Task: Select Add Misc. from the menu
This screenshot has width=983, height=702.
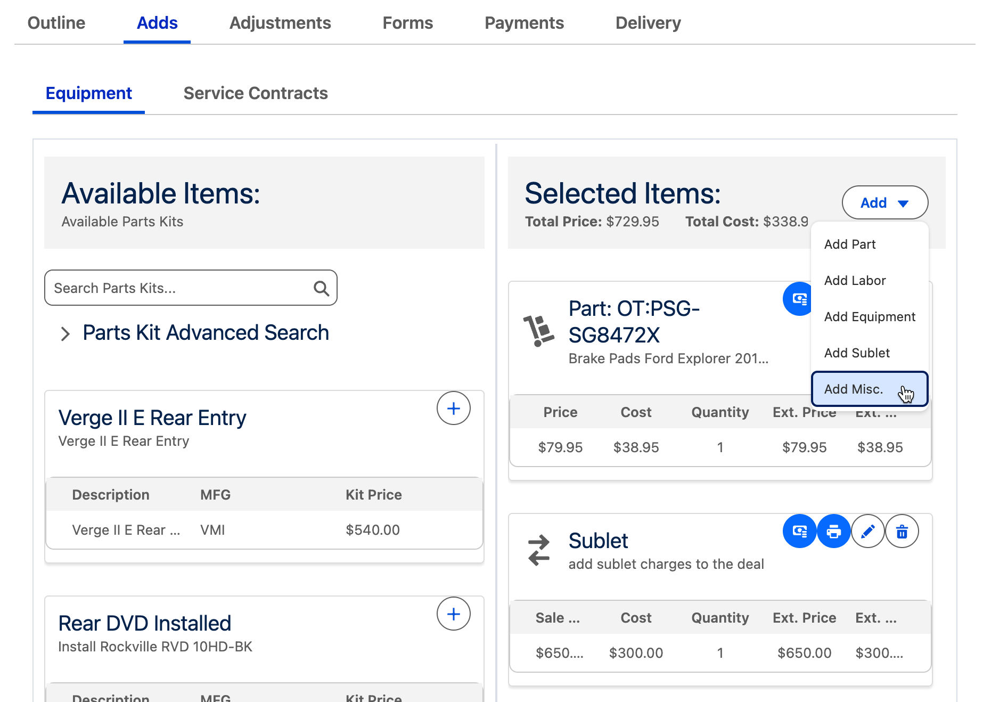Action: click(x=870, y=389)
